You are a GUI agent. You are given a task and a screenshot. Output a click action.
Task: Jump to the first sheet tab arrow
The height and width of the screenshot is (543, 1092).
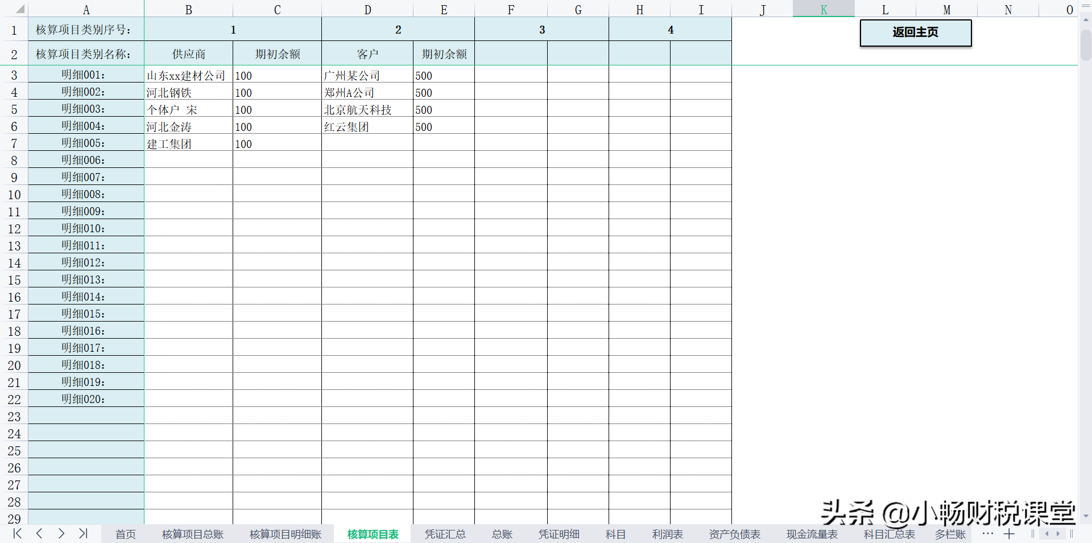click(17, 534)
